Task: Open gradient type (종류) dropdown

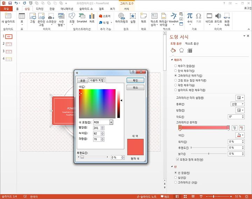Action: (237, 104)
